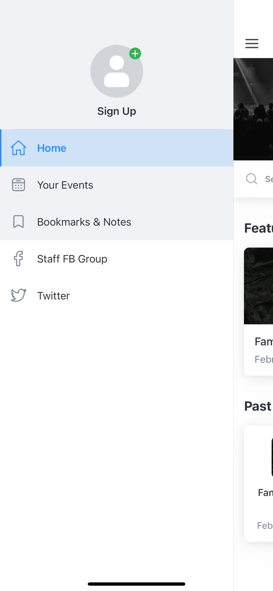
Task: Tap the concert banner image
Action: (253, 109)
